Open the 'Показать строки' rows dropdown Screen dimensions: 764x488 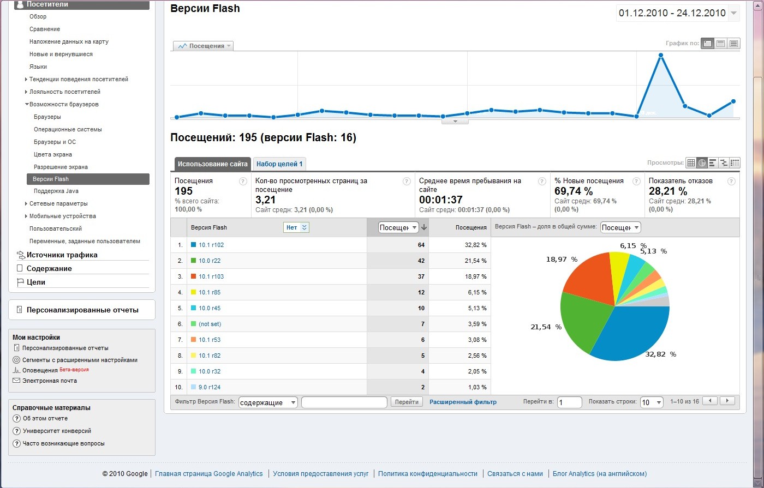652,402
